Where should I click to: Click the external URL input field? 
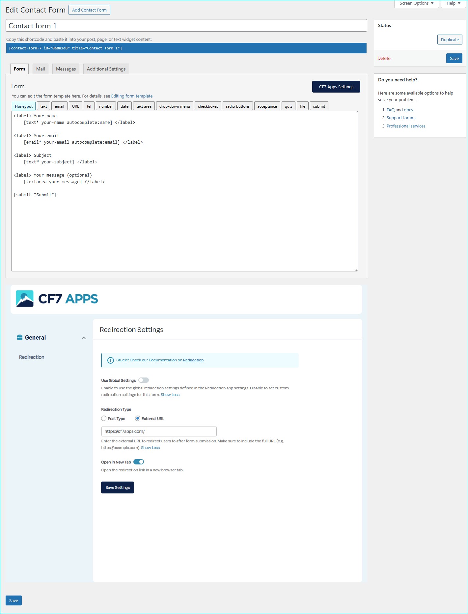159,431
